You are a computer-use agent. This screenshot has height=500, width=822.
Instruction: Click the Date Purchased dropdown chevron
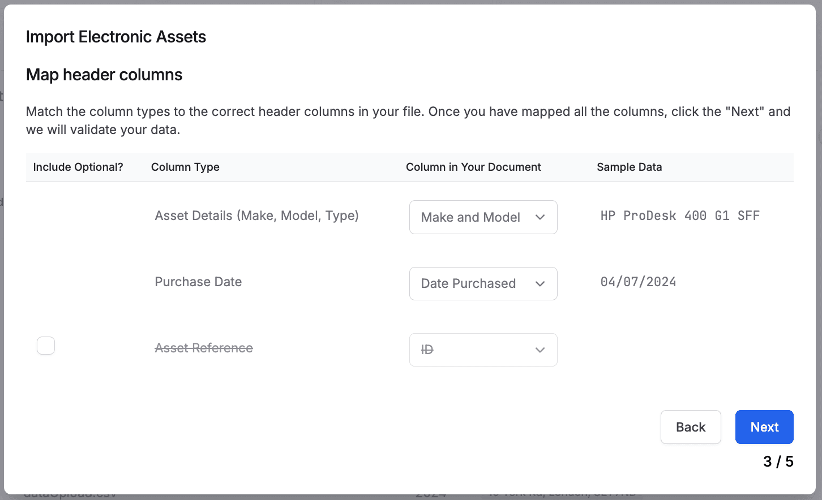tap(540, 283)
